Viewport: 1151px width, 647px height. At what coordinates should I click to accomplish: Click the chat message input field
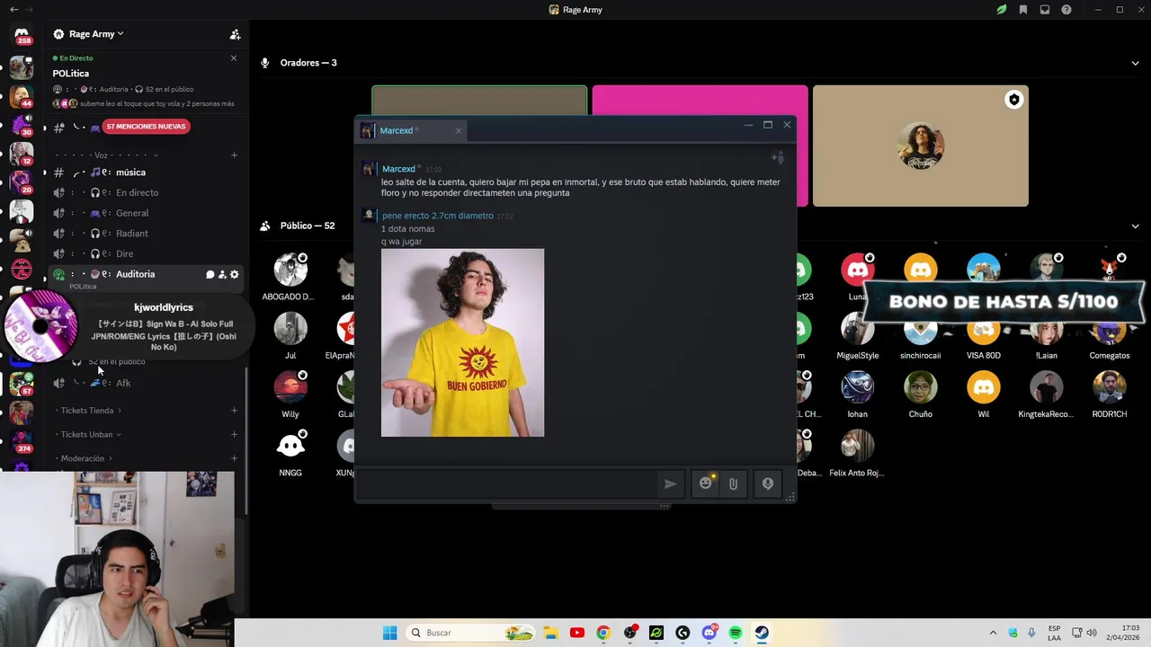pos(508,483)
